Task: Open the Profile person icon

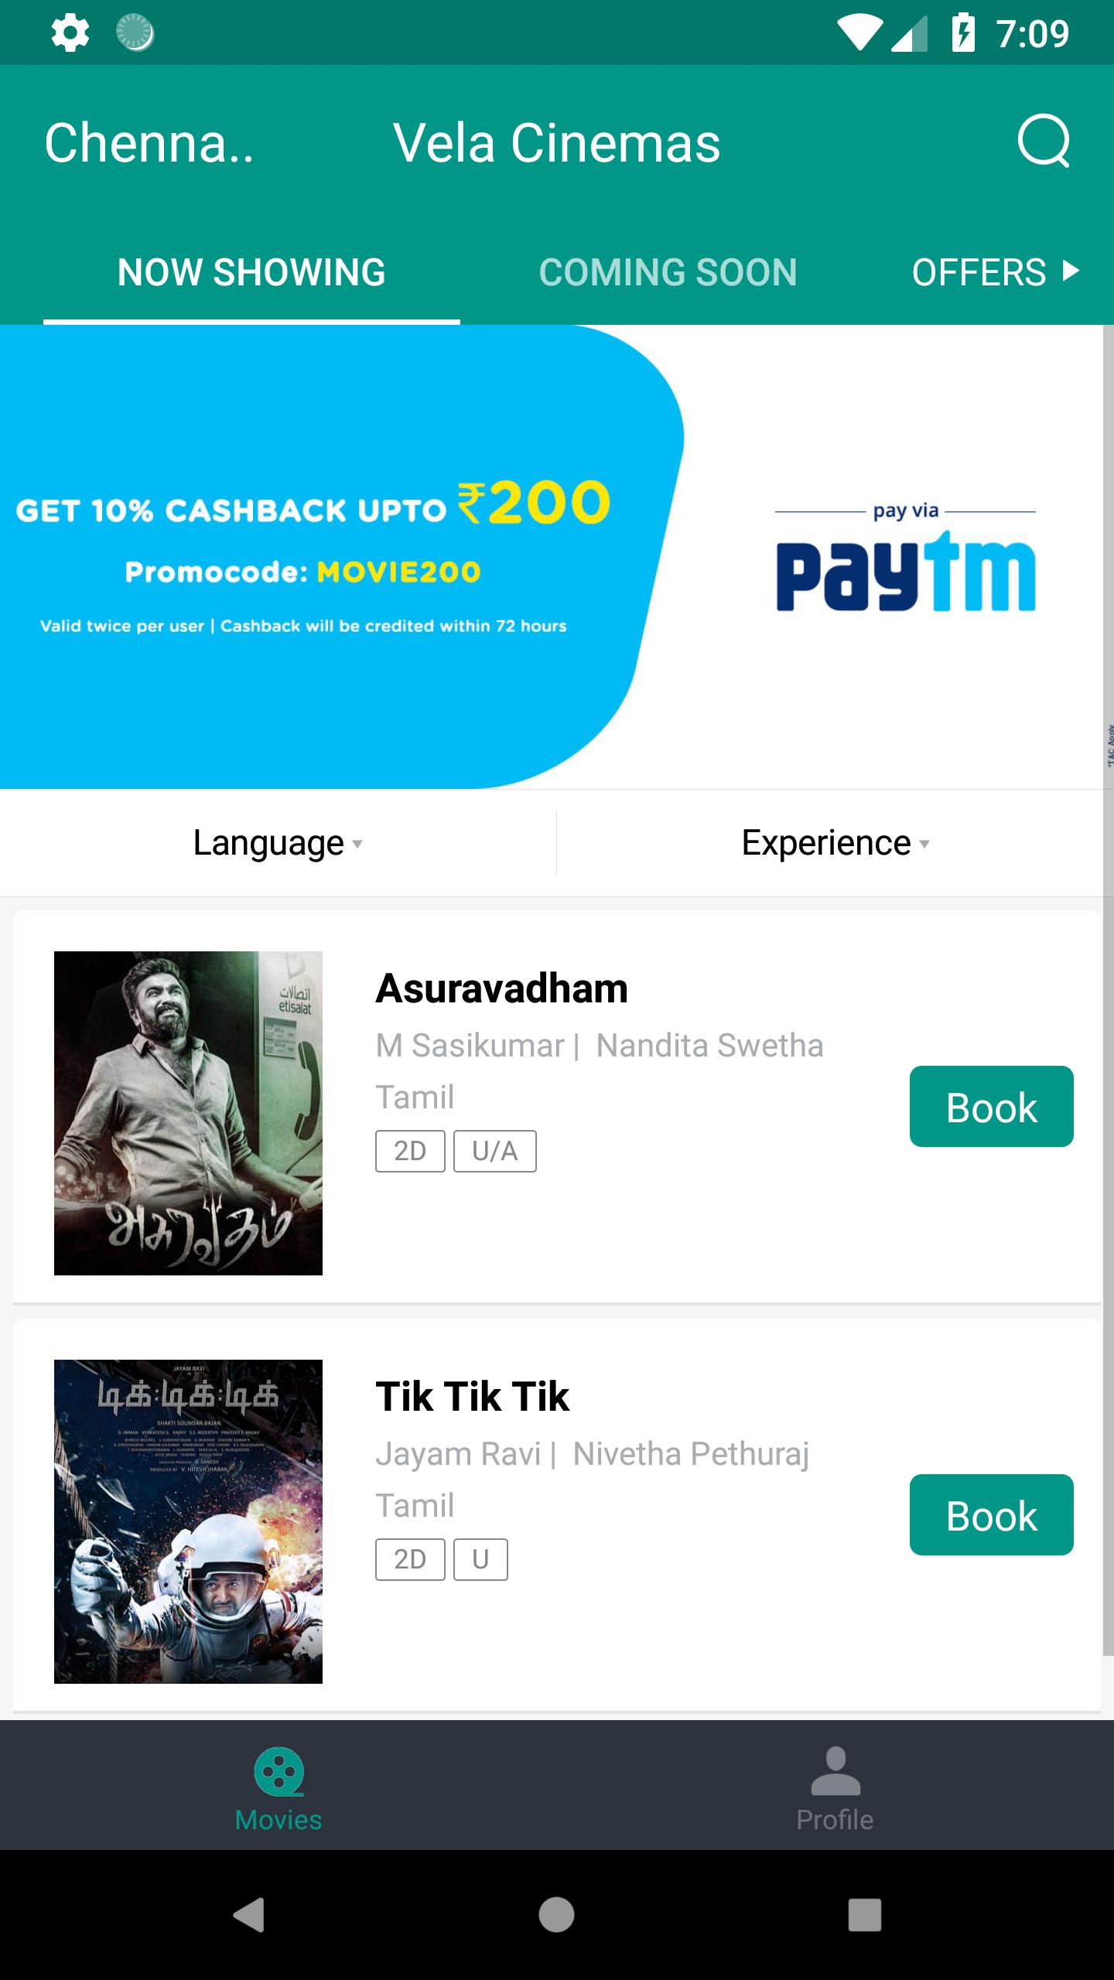Action: tap(835, 1770)
